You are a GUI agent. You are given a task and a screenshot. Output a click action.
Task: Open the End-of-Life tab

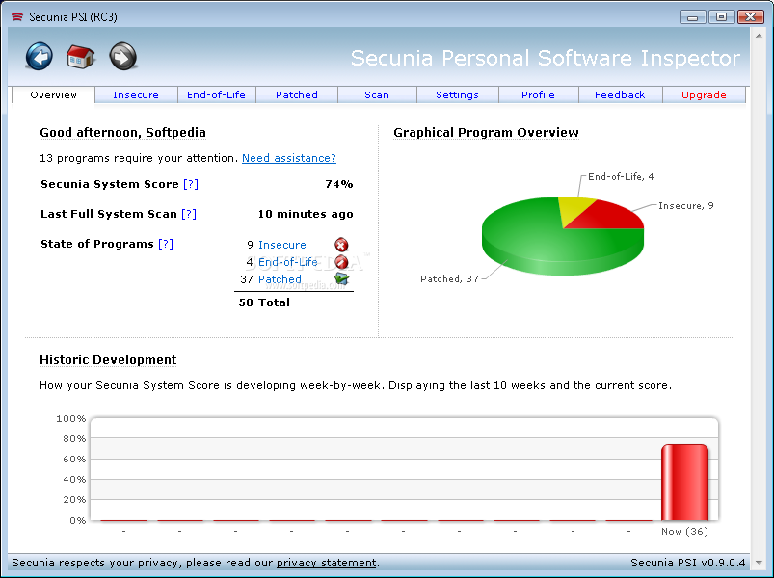point(216,94)
